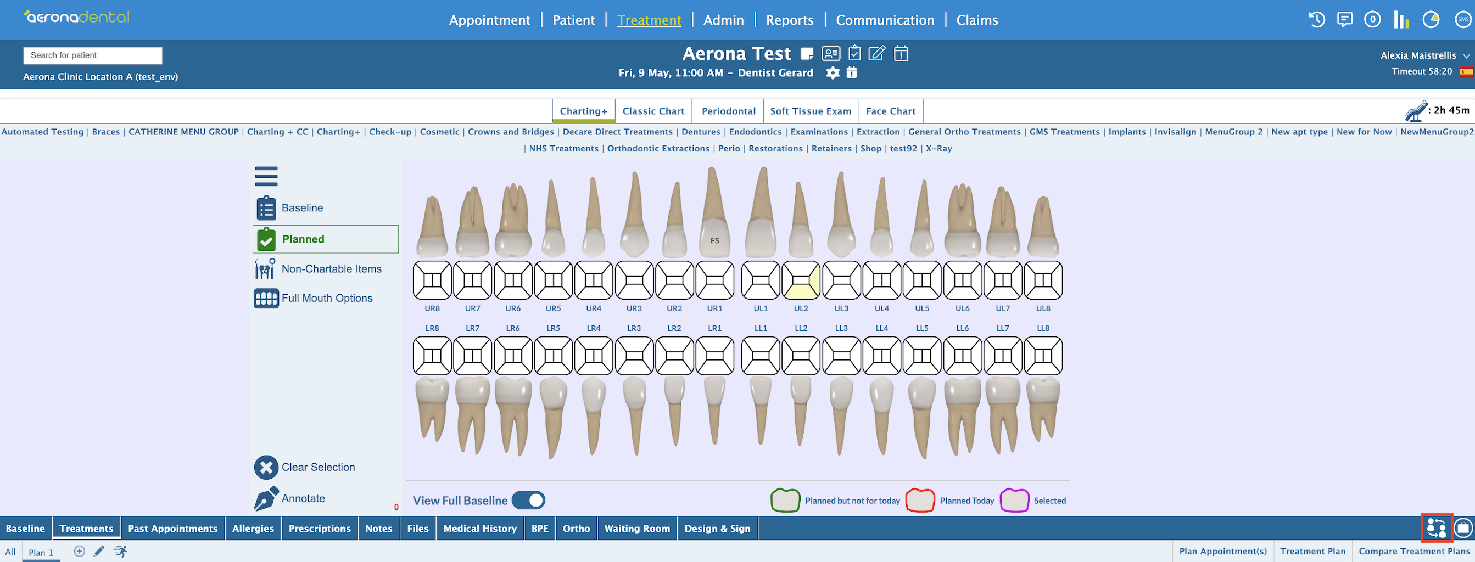Click the green Planned but not for today swatch
The image size is (1475, 562).
pos(785,500)
